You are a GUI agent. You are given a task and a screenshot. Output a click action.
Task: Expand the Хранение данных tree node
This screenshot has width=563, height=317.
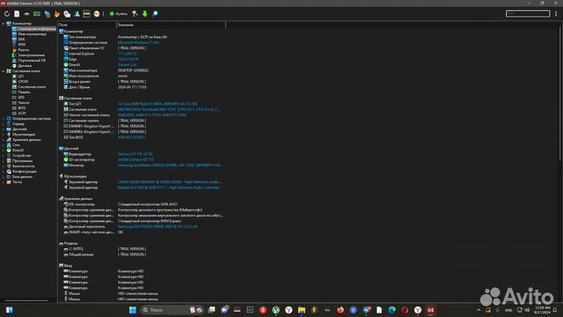3,139
